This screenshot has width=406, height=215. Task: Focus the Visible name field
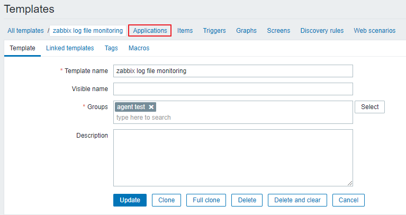233,89
